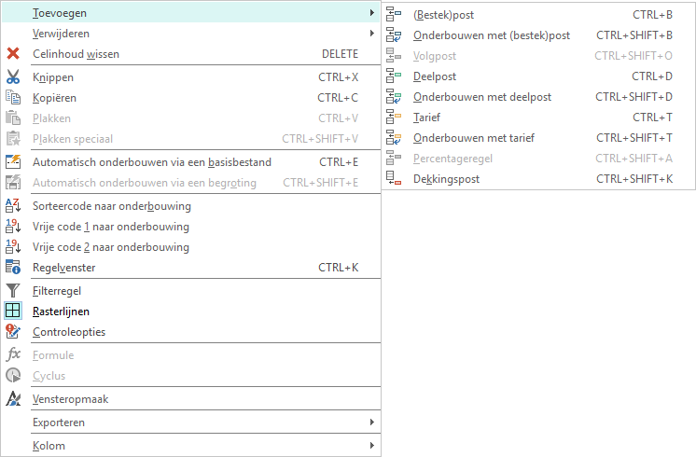Click the Regelvenster info icon
Screen dimensions: 696x457
click(13, 268)
